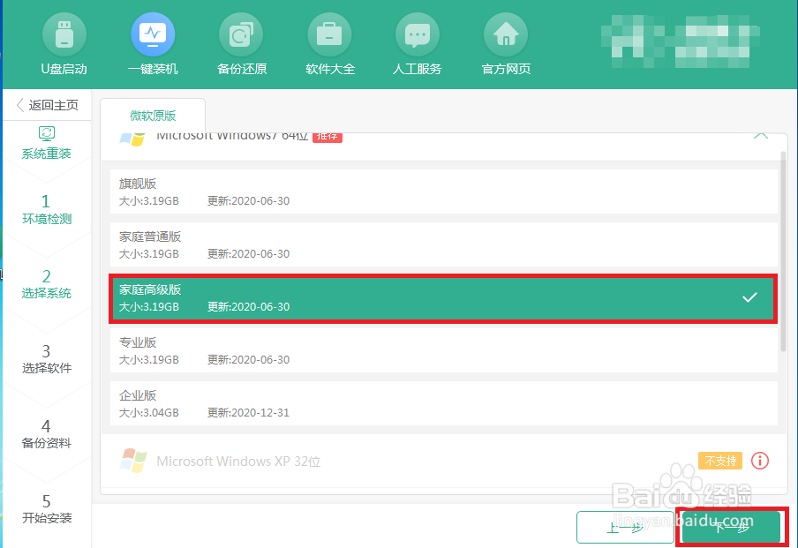
Task: Select the 一键装机 icon
Action: point(153,34)
